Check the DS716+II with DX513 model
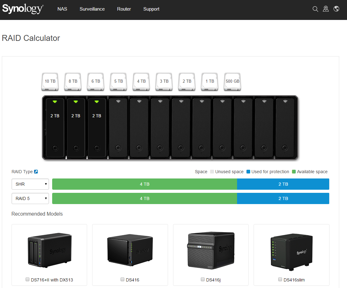This screenshot has width=347, height=288. pyautogui.click(x=27, y=280)
